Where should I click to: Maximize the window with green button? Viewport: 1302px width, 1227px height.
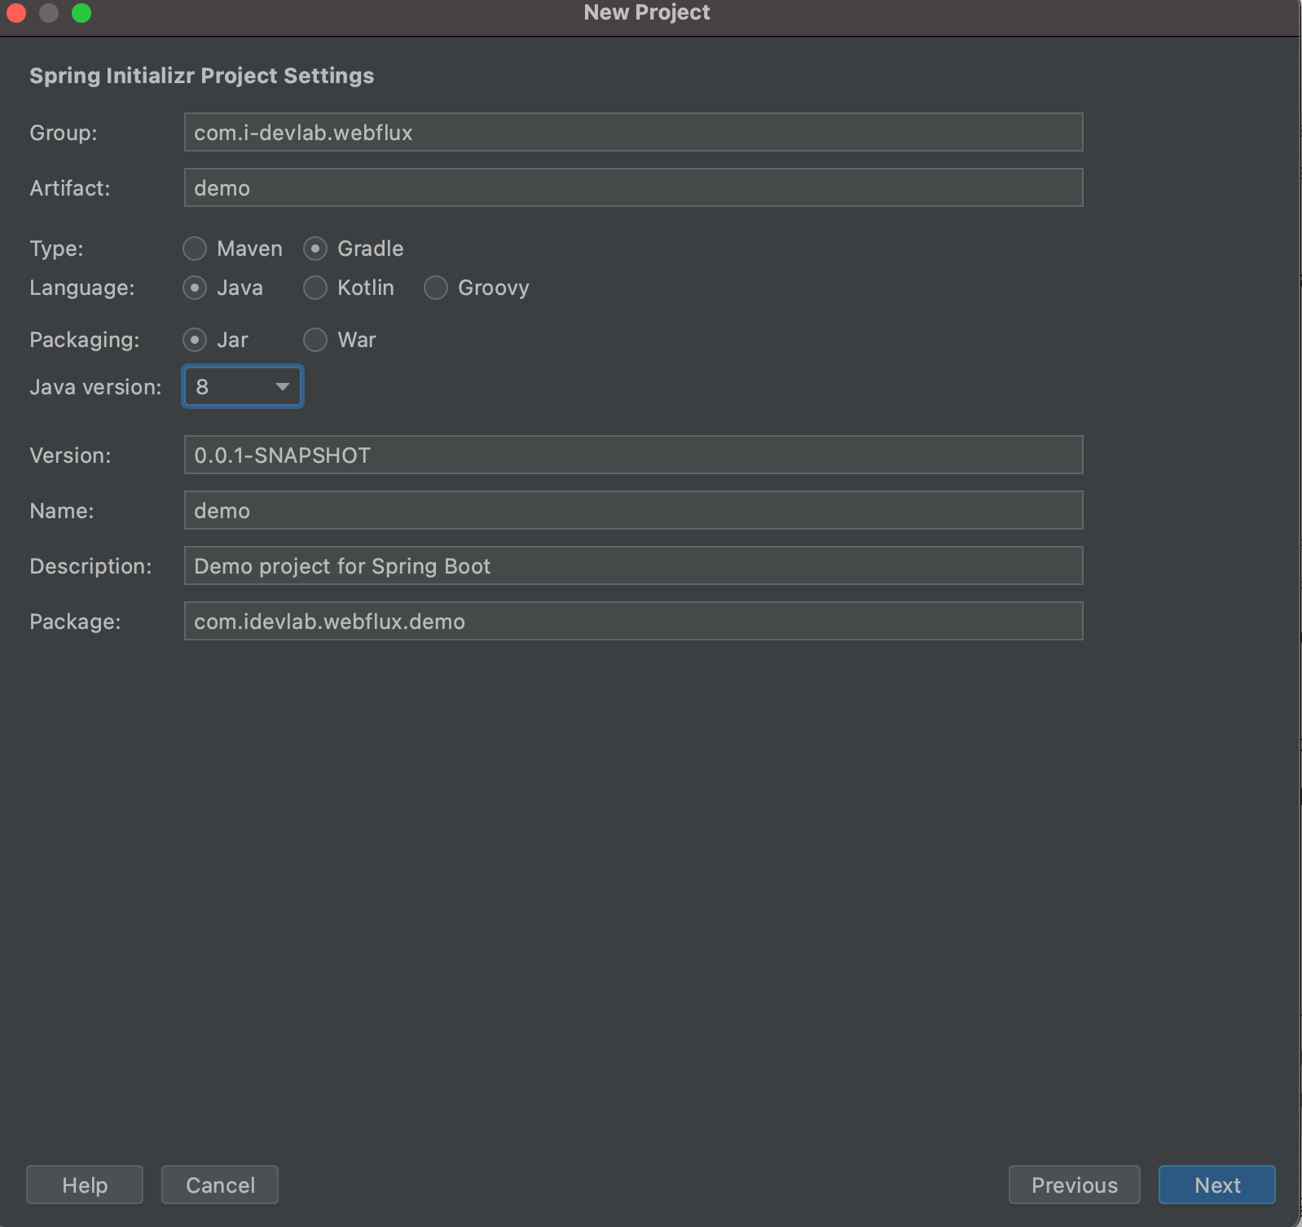[81, 13]
